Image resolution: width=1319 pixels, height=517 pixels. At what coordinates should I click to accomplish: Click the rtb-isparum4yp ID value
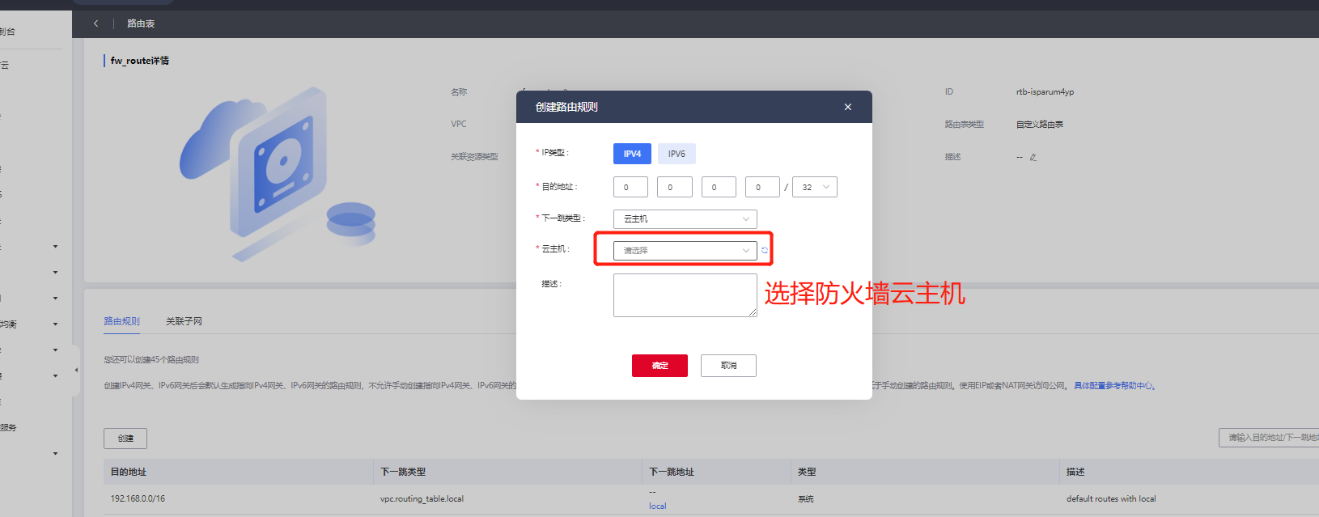pos(1045,92)
